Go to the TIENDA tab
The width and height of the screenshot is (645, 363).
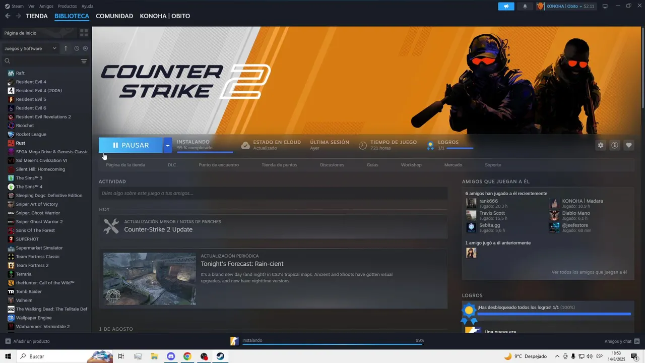(37, 16)
